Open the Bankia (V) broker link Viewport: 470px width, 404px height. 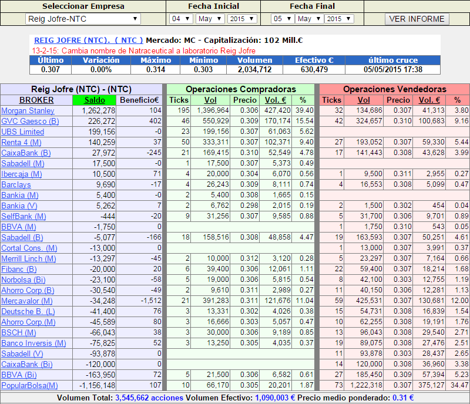tap(19, 206)
